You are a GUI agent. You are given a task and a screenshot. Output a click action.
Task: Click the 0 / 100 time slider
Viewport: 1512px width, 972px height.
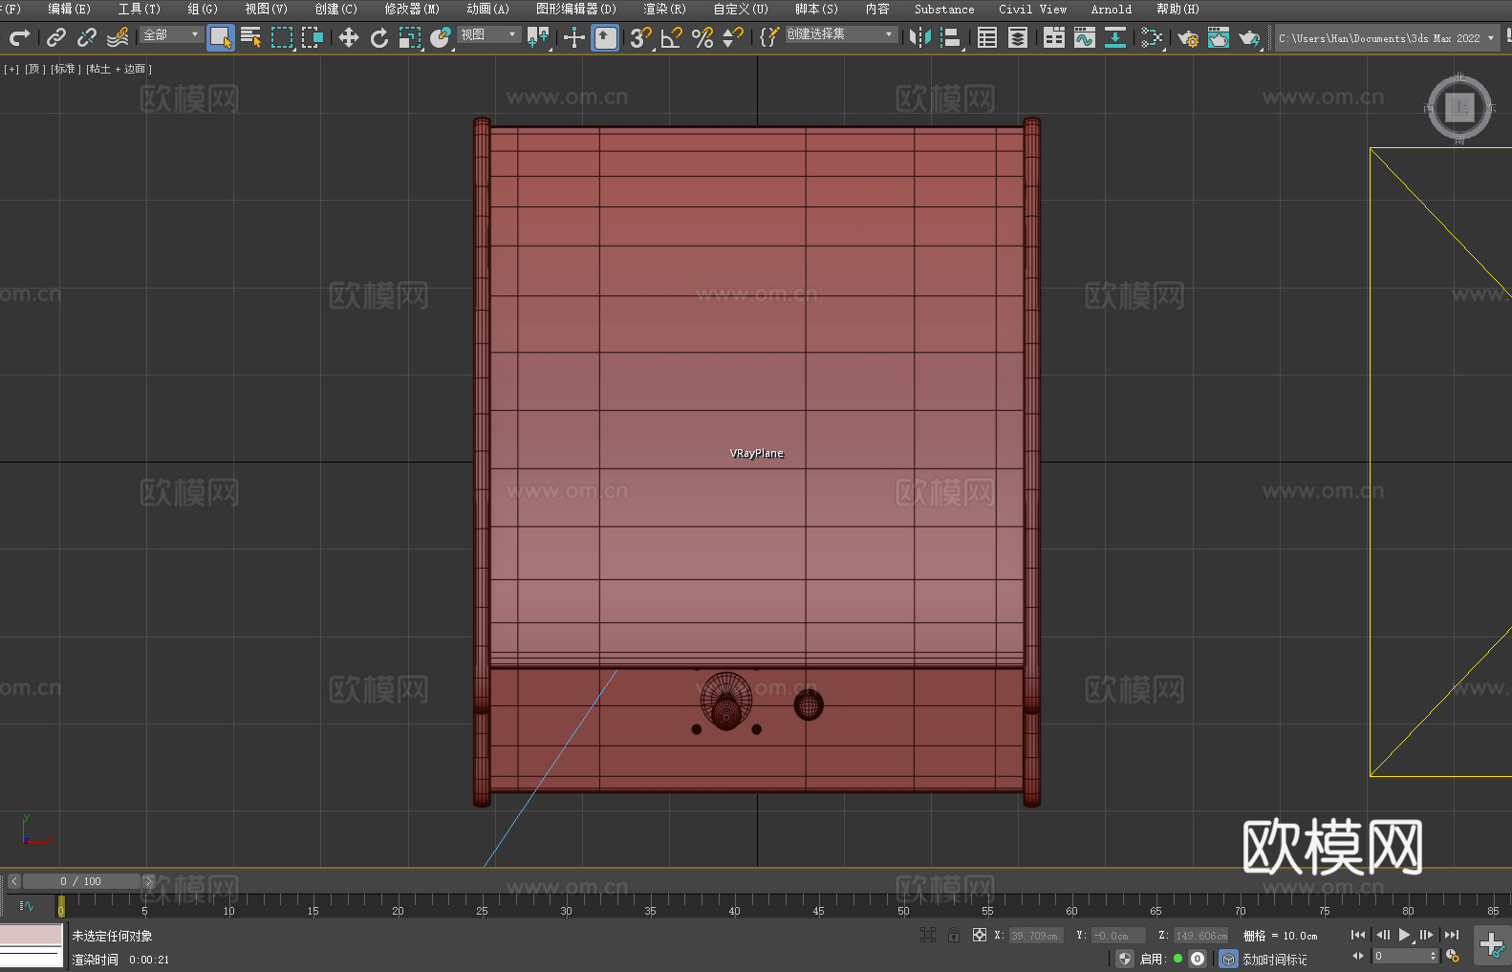[x=80, y=881]
